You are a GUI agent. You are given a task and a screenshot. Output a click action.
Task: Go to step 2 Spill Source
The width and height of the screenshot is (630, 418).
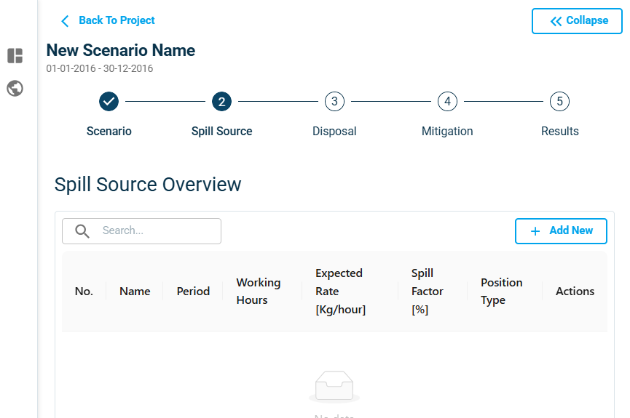pyautogui.click(x=221, y=102)
